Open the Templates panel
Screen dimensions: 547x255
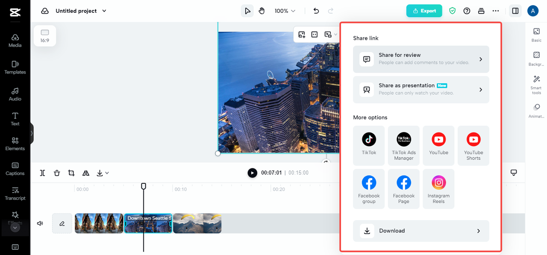15,67
